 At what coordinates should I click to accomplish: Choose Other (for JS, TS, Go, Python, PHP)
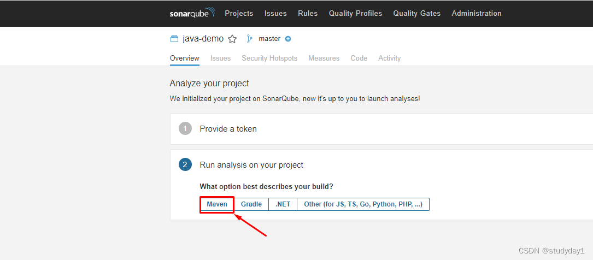pos(363,204)
